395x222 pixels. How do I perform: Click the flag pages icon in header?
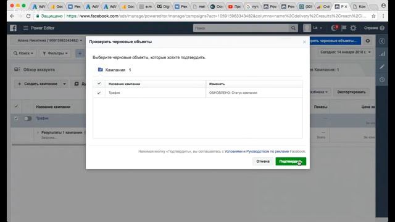344,28
